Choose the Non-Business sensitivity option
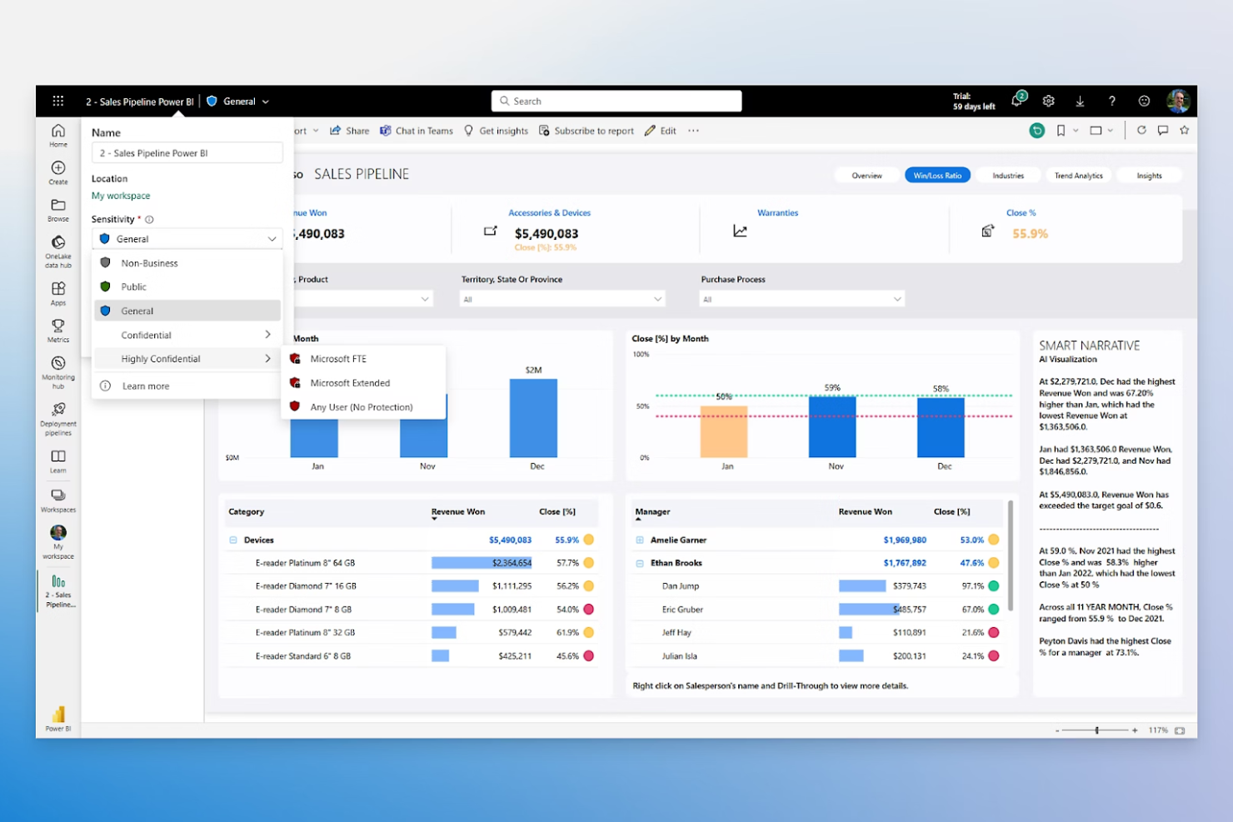 (149, 262)
